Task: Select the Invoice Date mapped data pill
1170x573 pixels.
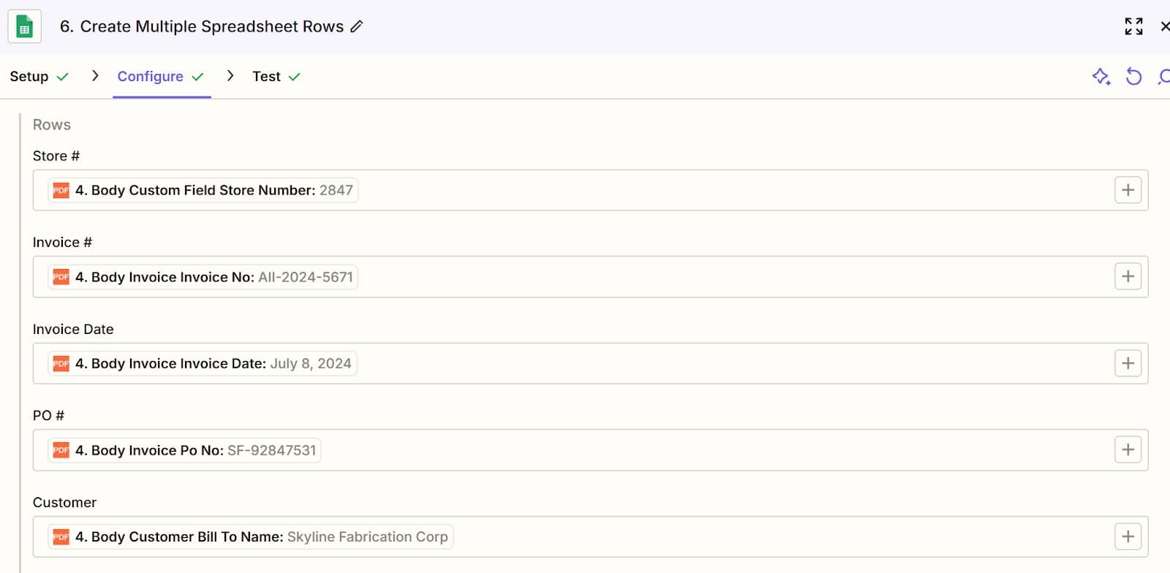Action: [x=203, y=363]
